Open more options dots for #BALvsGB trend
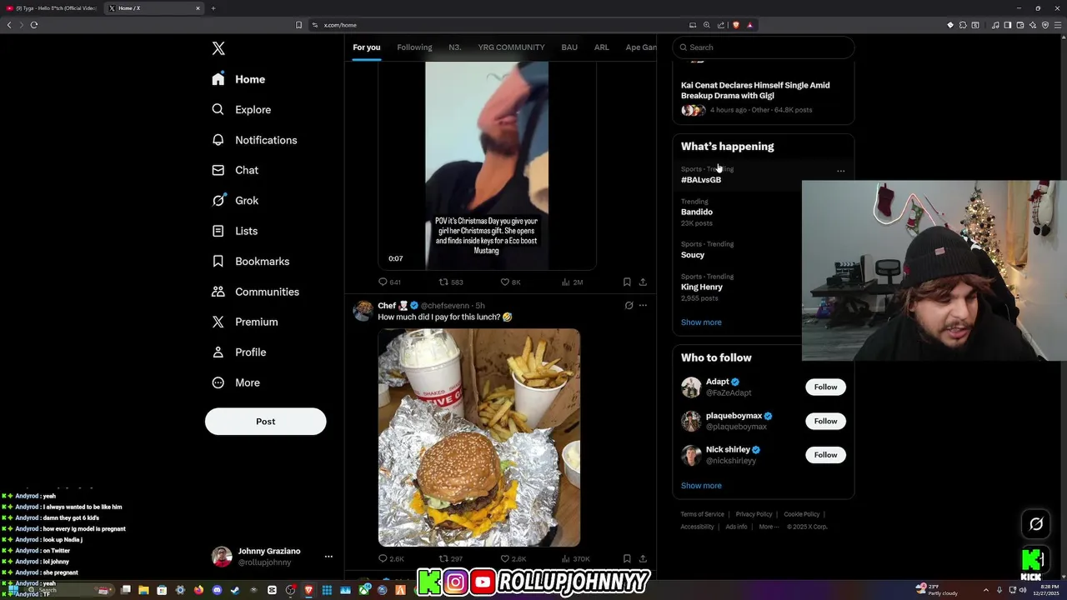The height and width of the screenshot is (600, 1067). [x=840, y=171]
